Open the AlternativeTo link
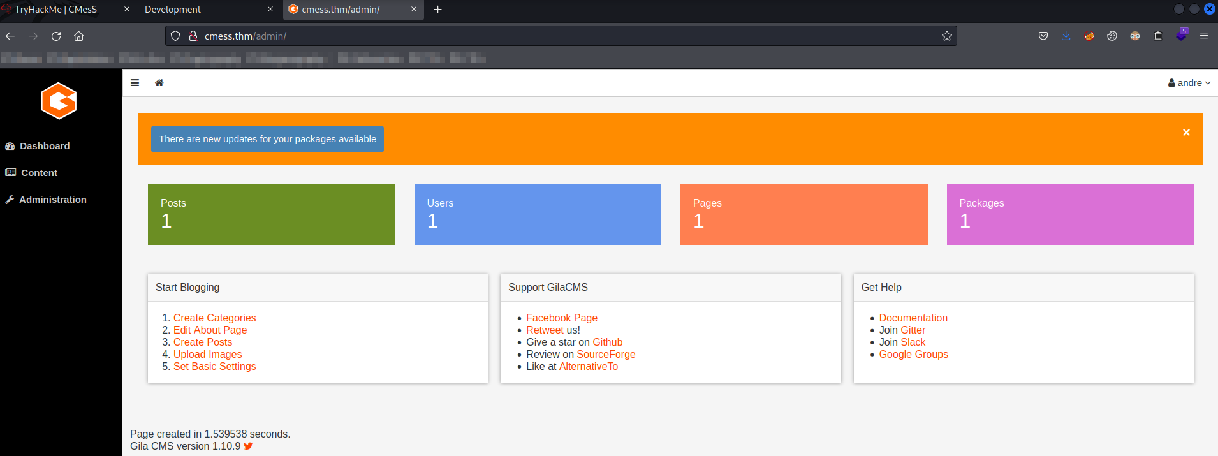This screenshot has height=456, width=1218. (x=588, y=366)
